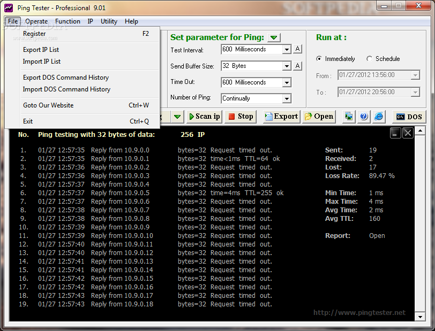Click the Ping Tester title bar icon

tap(9, 8)
